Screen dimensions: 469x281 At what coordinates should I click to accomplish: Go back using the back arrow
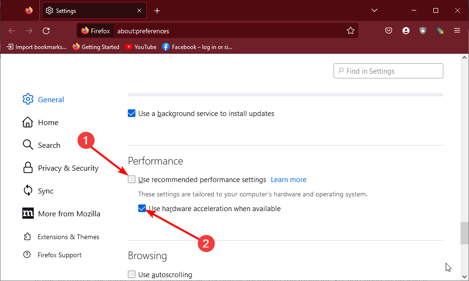coord(12,30)
